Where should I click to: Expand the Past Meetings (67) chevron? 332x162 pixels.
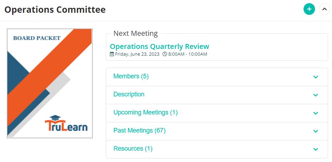pyautogui.click(x=315, y=131)
